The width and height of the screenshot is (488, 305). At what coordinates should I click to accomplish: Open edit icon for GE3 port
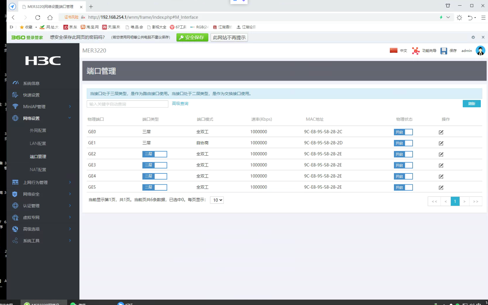(x=441, y=165)
